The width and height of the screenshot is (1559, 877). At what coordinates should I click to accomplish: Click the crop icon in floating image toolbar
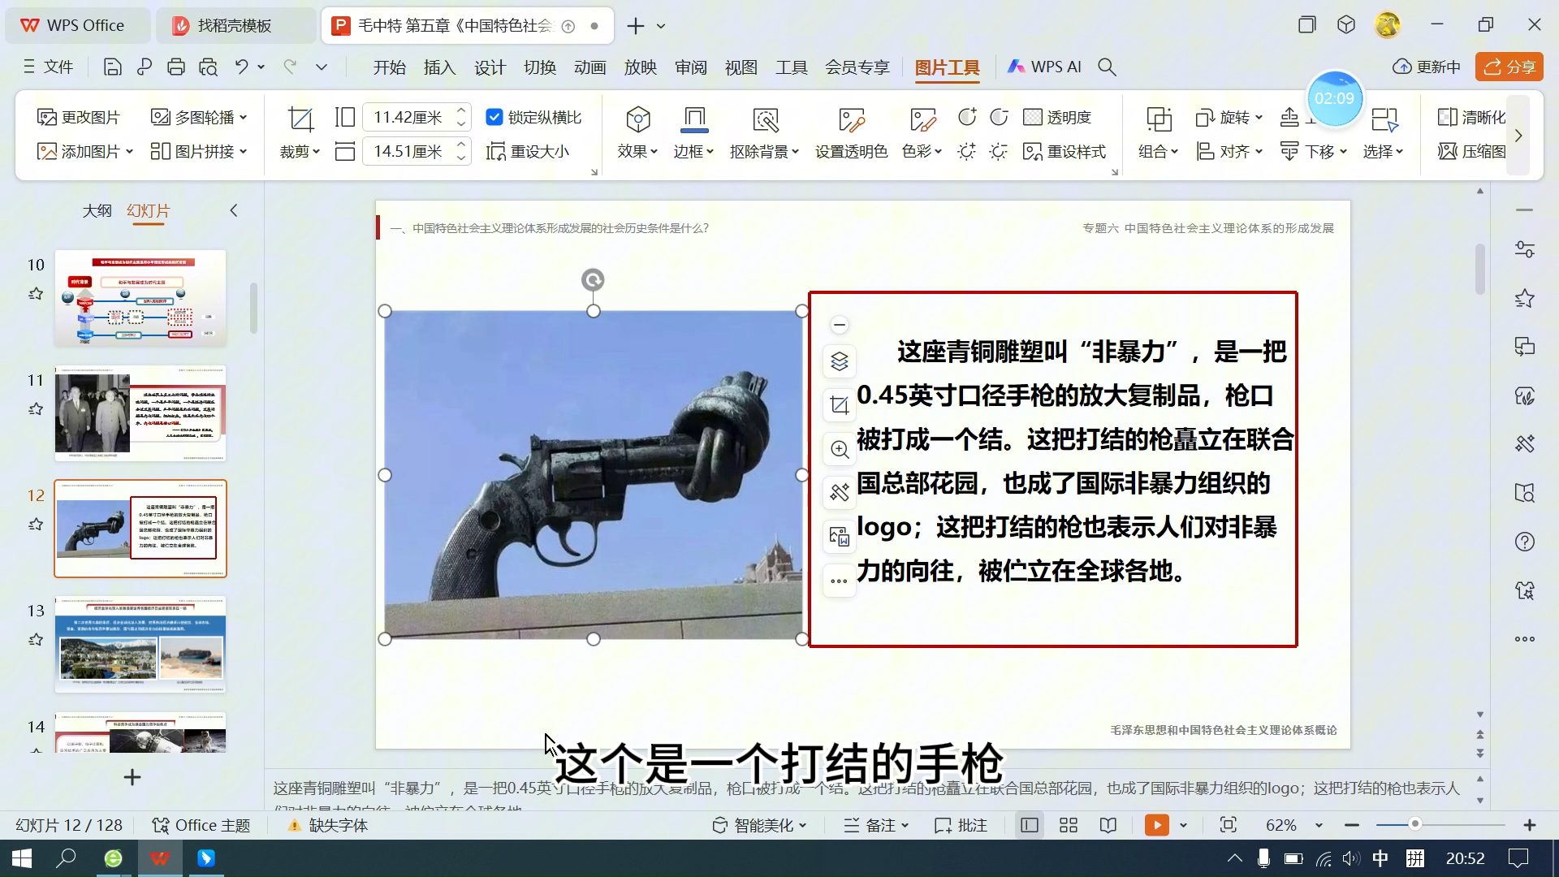(840, 405)
